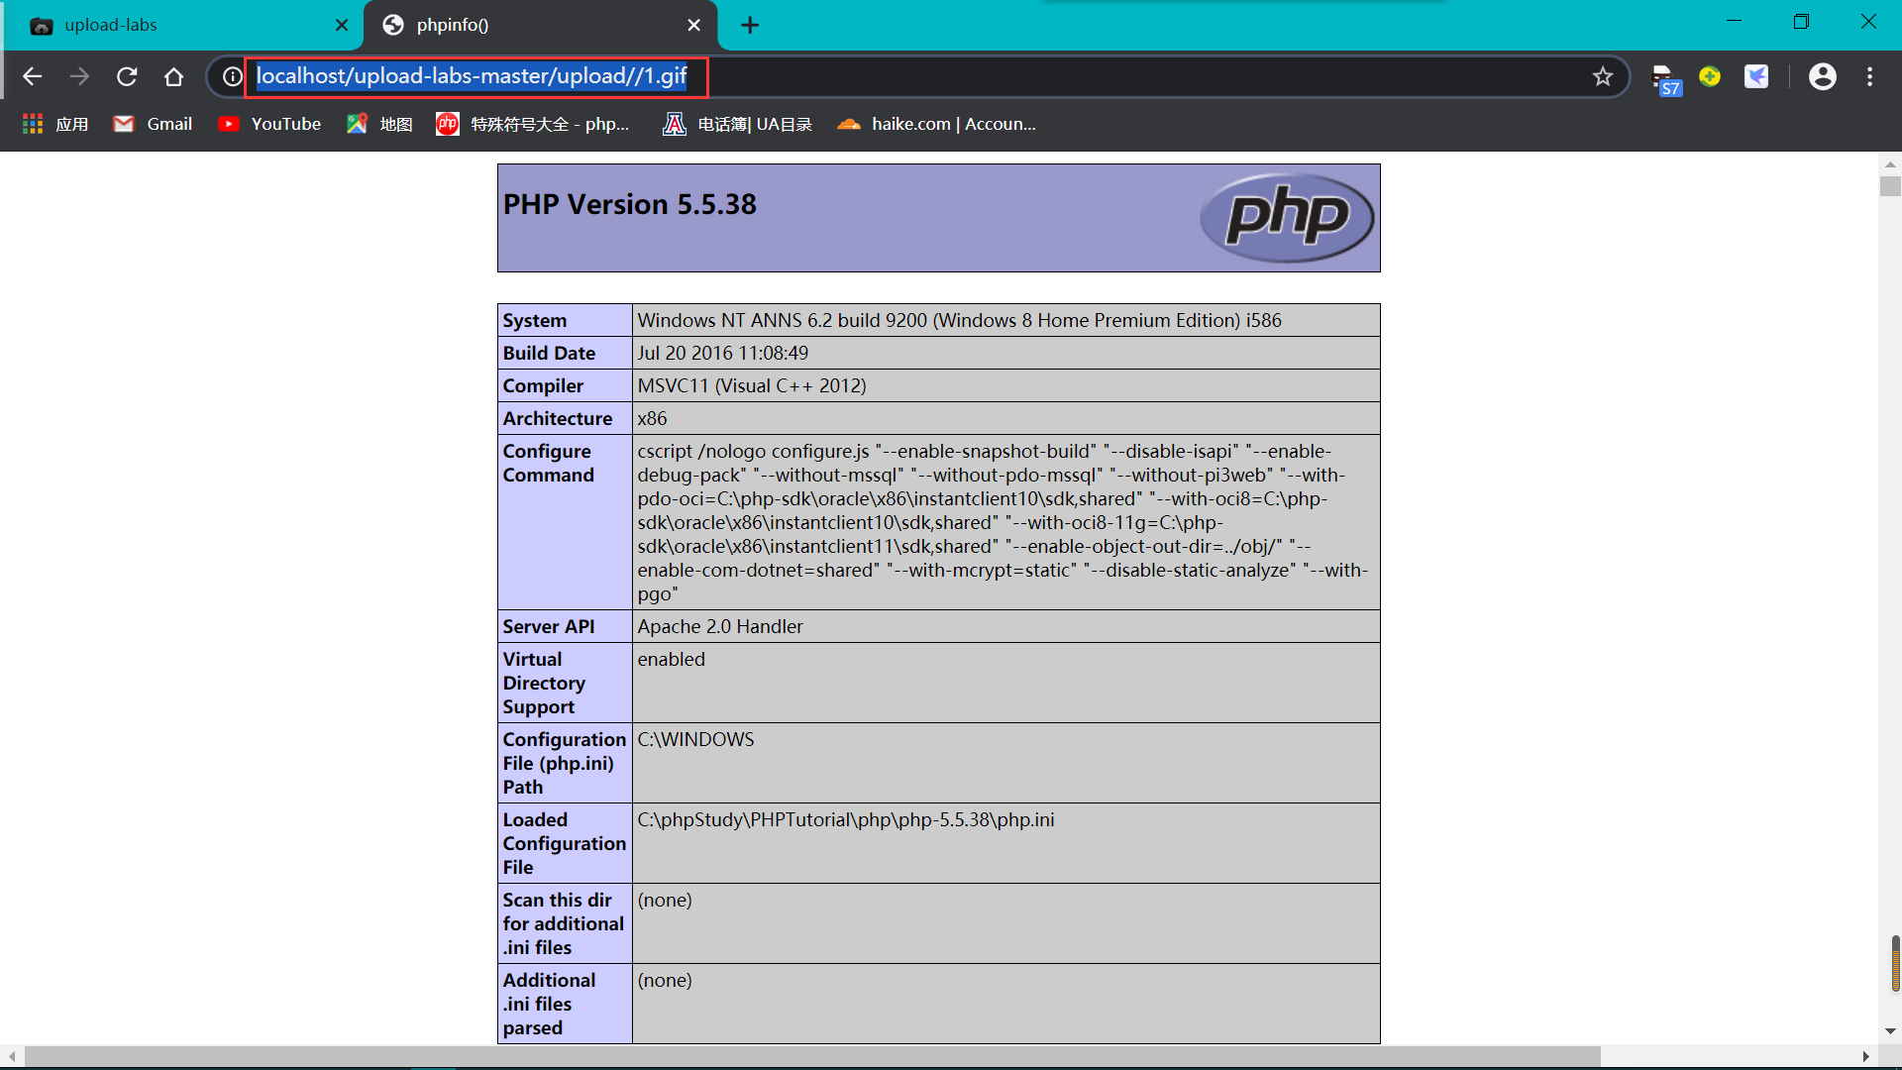
Task: Open the Gmail bookmark
Action: click(x=153, y=124)
